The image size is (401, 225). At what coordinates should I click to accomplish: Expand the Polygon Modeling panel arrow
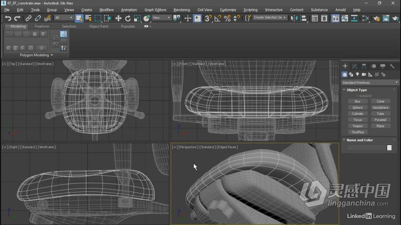pos(52,55)
